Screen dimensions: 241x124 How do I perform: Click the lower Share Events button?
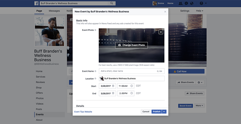click(x=195, y=93)
